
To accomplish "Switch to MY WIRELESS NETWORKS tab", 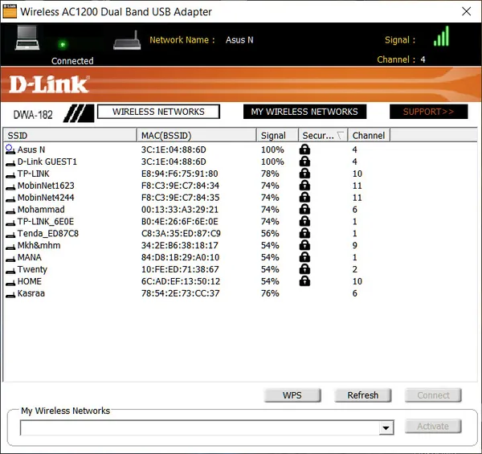I will [x=304, y=112].
